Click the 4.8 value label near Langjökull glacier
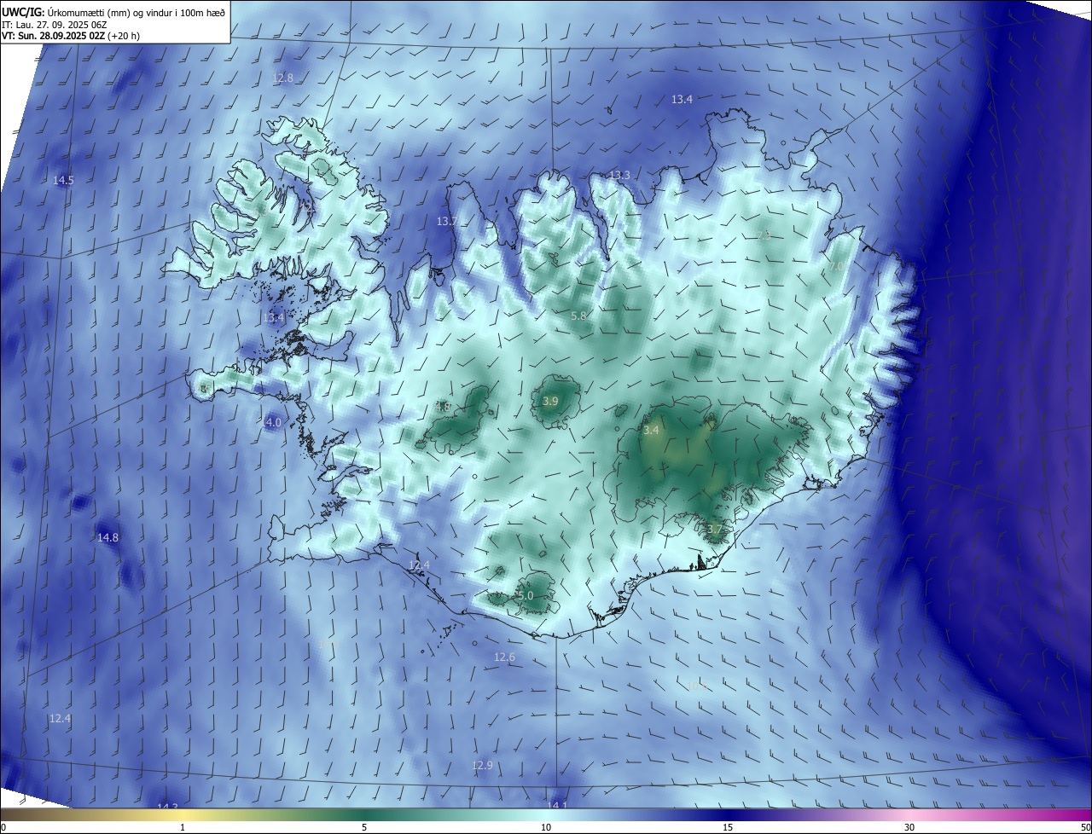1092x834 pixels. (x=443, y=407)
